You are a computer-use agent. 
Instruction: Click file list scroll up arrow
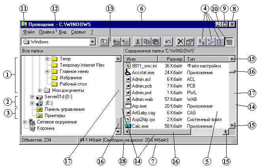coord(232,59)
